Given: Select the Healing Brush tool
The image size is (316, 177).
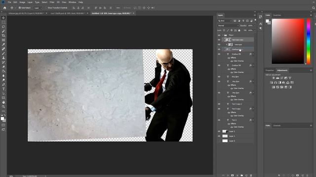Looking at the screenshot, I should [x=3, y=49].
